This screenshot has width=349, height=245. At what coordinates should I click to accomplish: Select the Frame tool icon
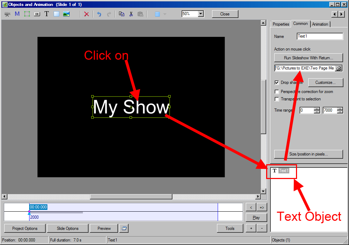click(27, 14)
